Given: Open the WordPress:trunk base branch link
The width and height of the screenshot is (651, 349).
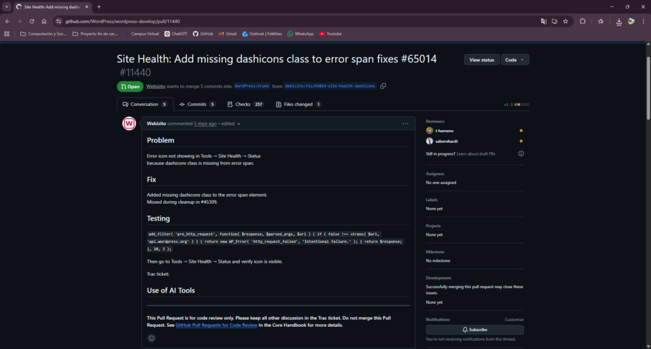Looking at the screenshot, I should coord(252,86).
